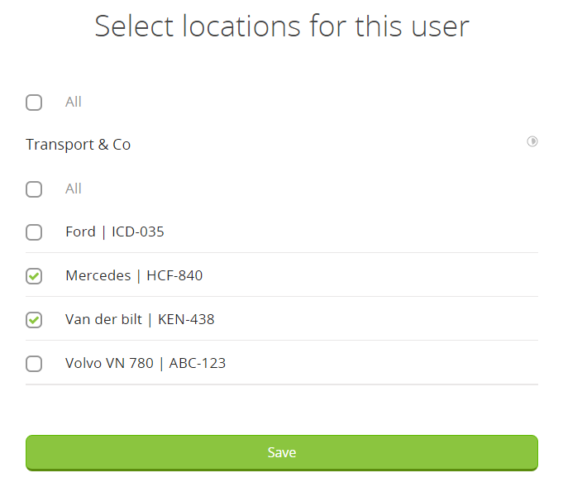Click the Select locations for this user title

pyautogui.click(x=282, y=26)
